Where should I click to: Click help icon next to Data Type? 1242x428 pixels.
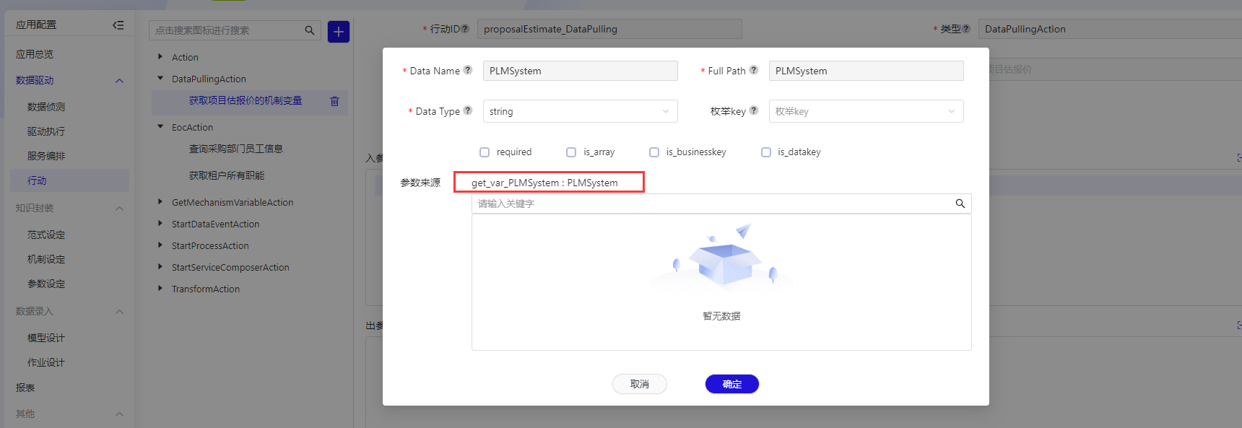(x=468, y=110)
